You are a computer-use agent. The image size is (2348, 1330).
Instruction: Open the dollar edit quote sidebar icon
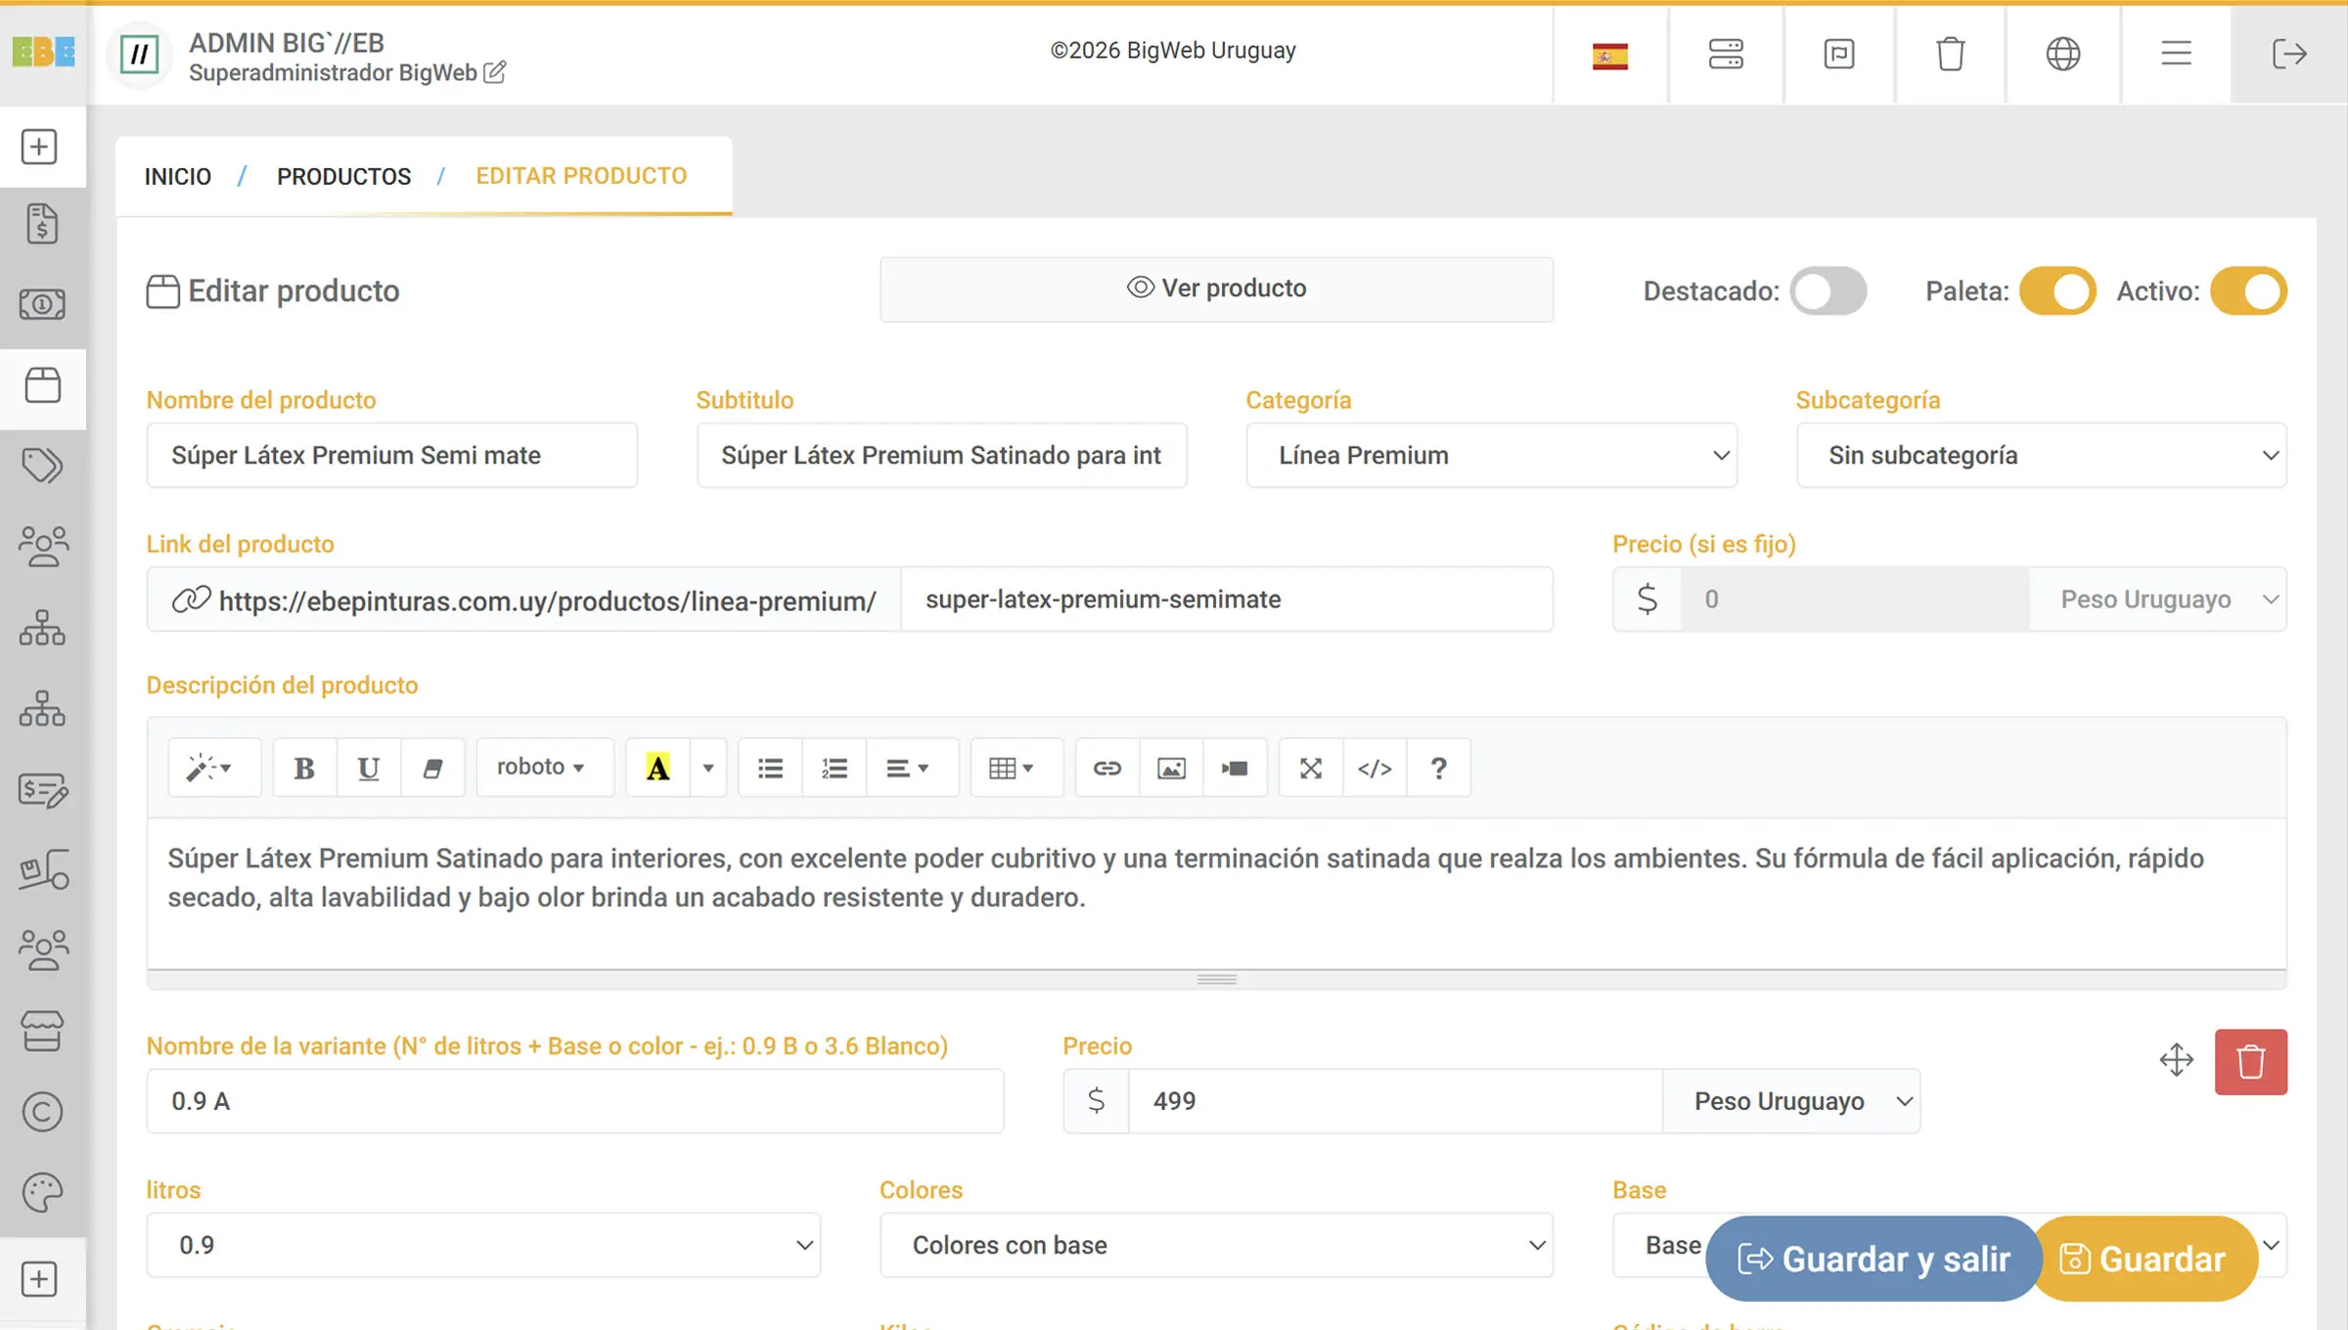42,790
